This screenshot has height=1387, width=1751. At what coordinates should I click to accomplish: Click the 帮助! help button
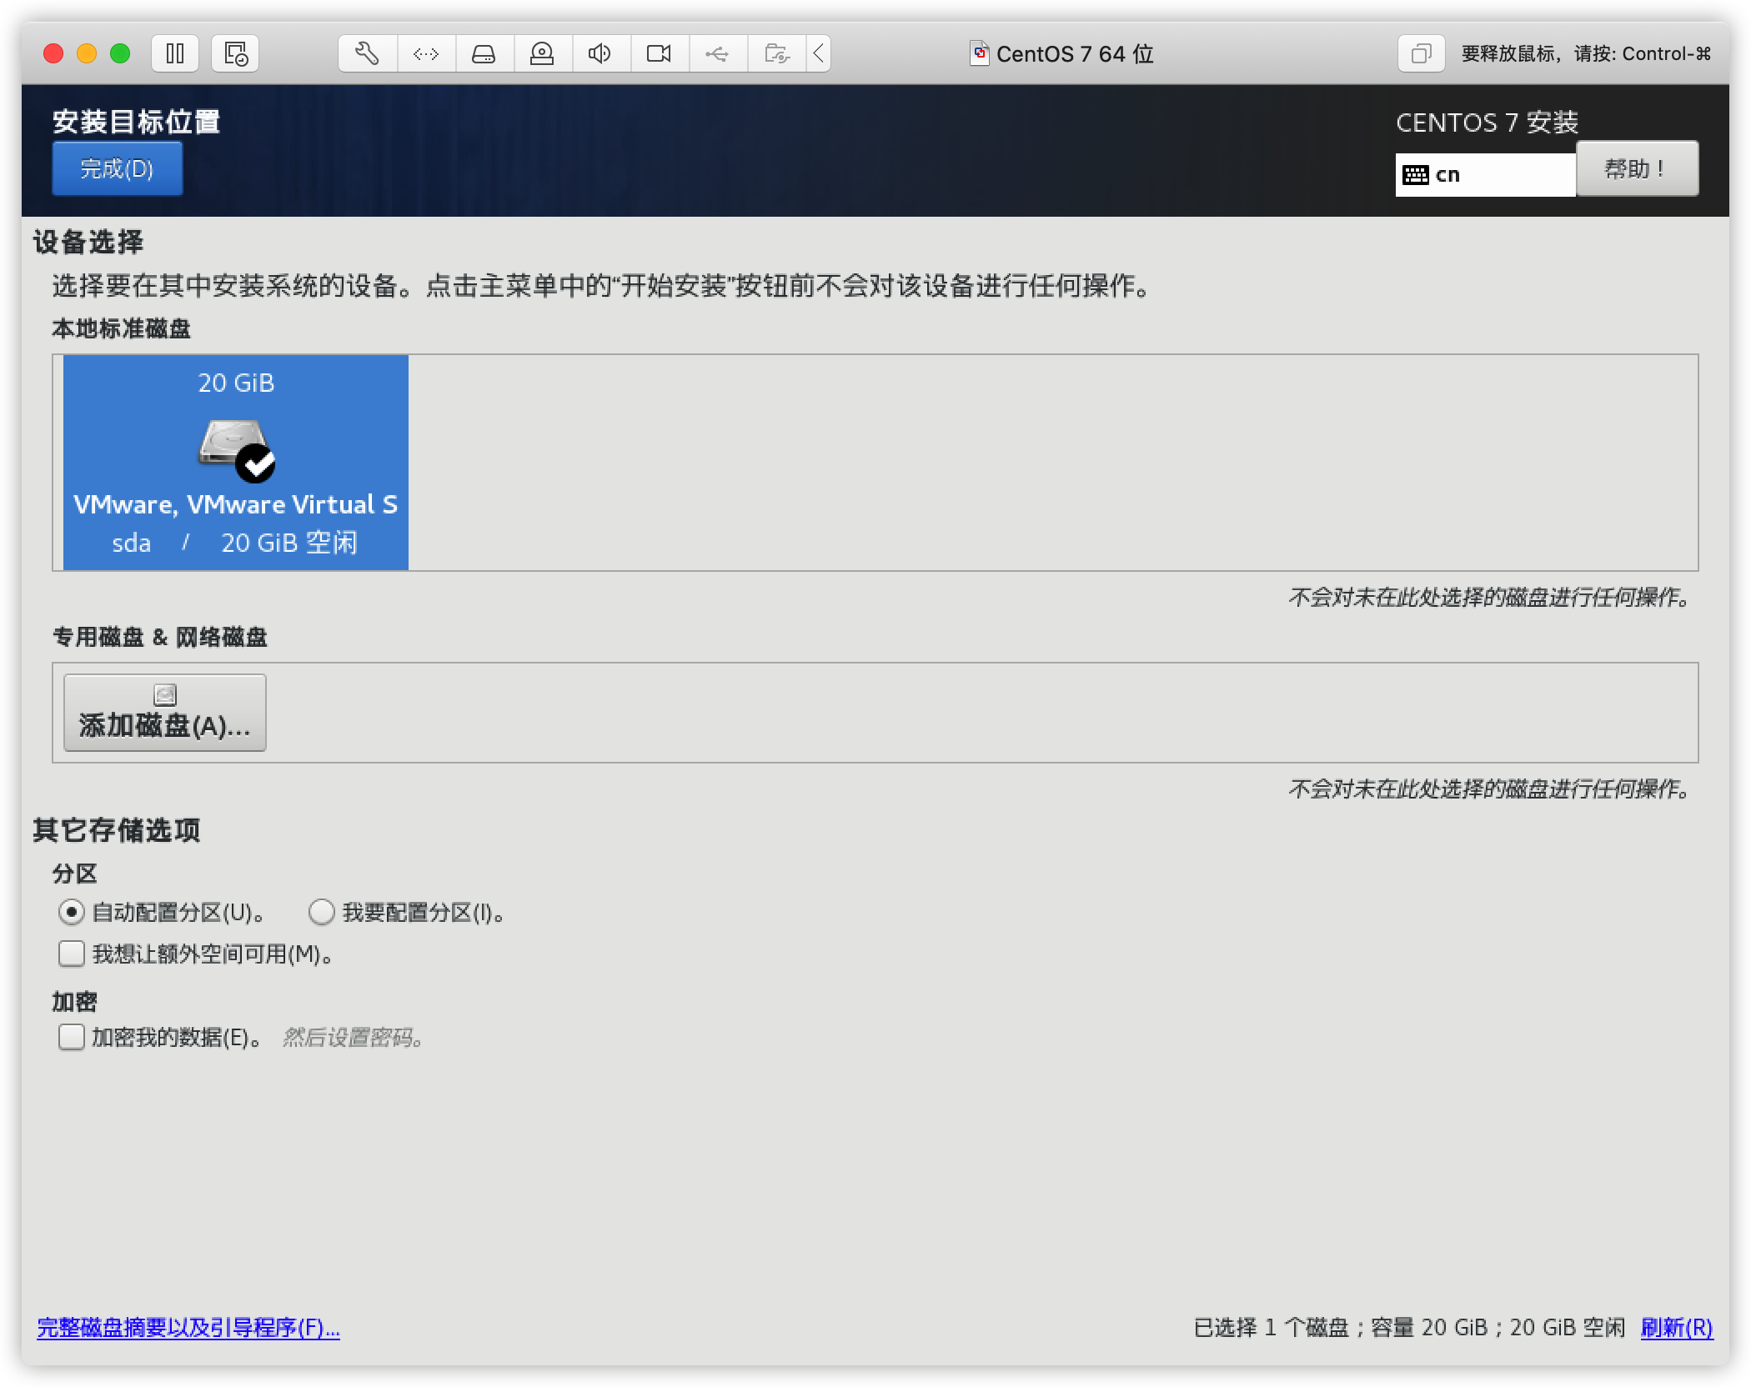(x=1636, y=168)
